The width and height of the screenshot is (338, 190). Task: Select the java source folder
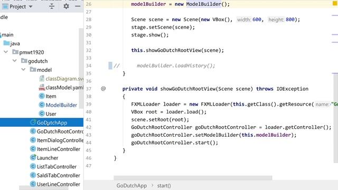(x=15, y=43)
